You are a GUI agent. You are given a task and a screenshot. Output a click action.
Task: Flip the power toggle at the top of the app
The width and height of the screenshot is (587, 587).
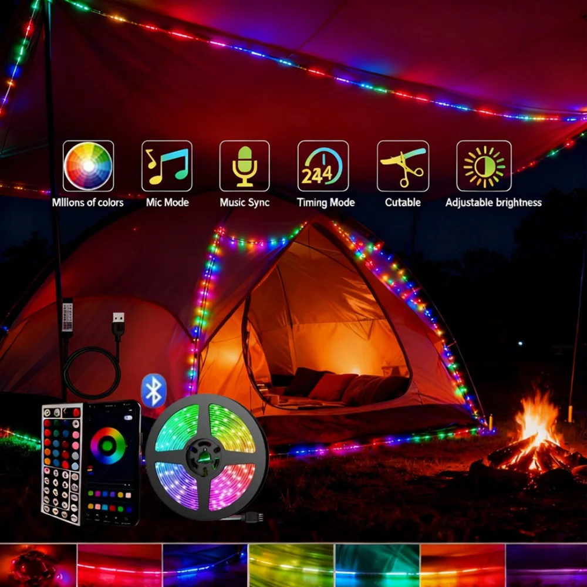click(x=128, y=417)
